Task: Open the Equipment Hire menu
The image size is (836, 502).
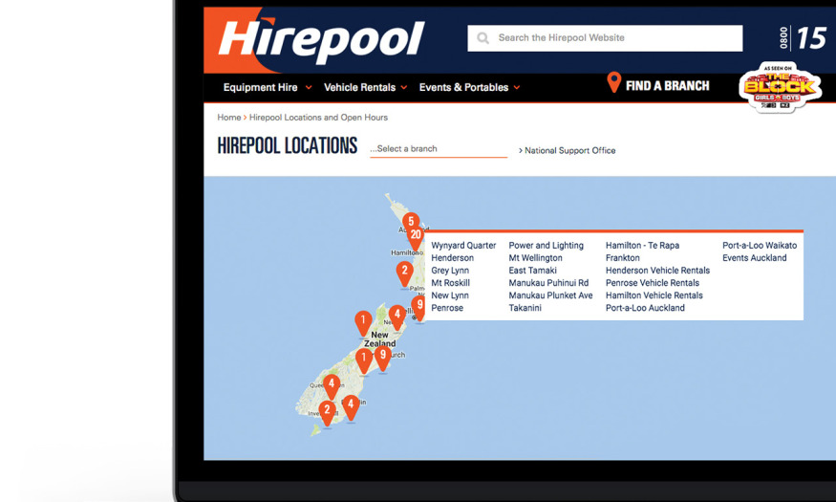Action: (x=260, y=87)
